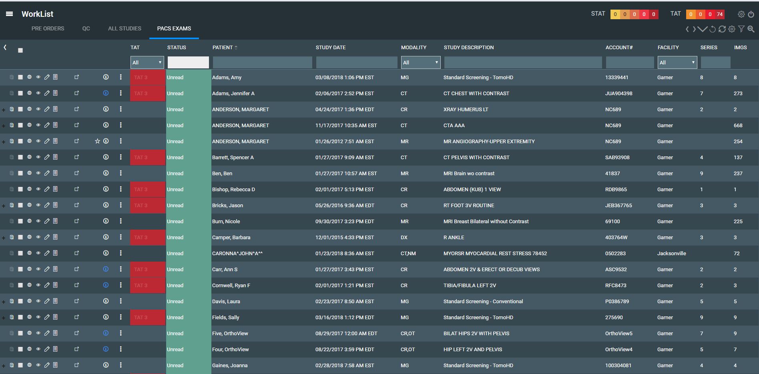Click the STATUS column header
This screenshot has height=374, width=759.
[177, 47]
